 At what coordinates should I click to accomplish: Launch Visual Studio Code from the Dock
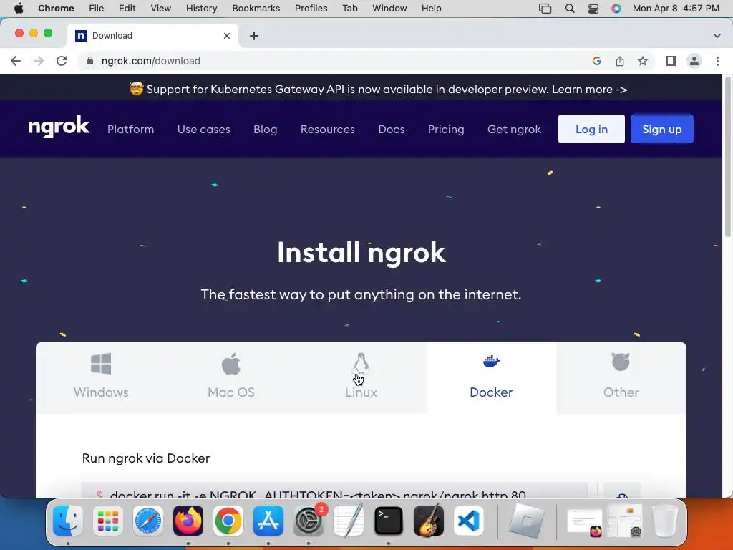(468, 521)
